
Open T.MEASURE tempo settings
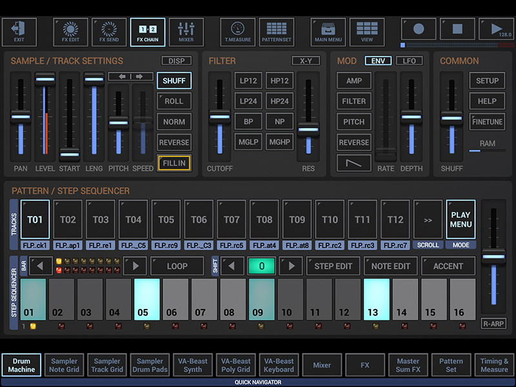tap(237, 32)
